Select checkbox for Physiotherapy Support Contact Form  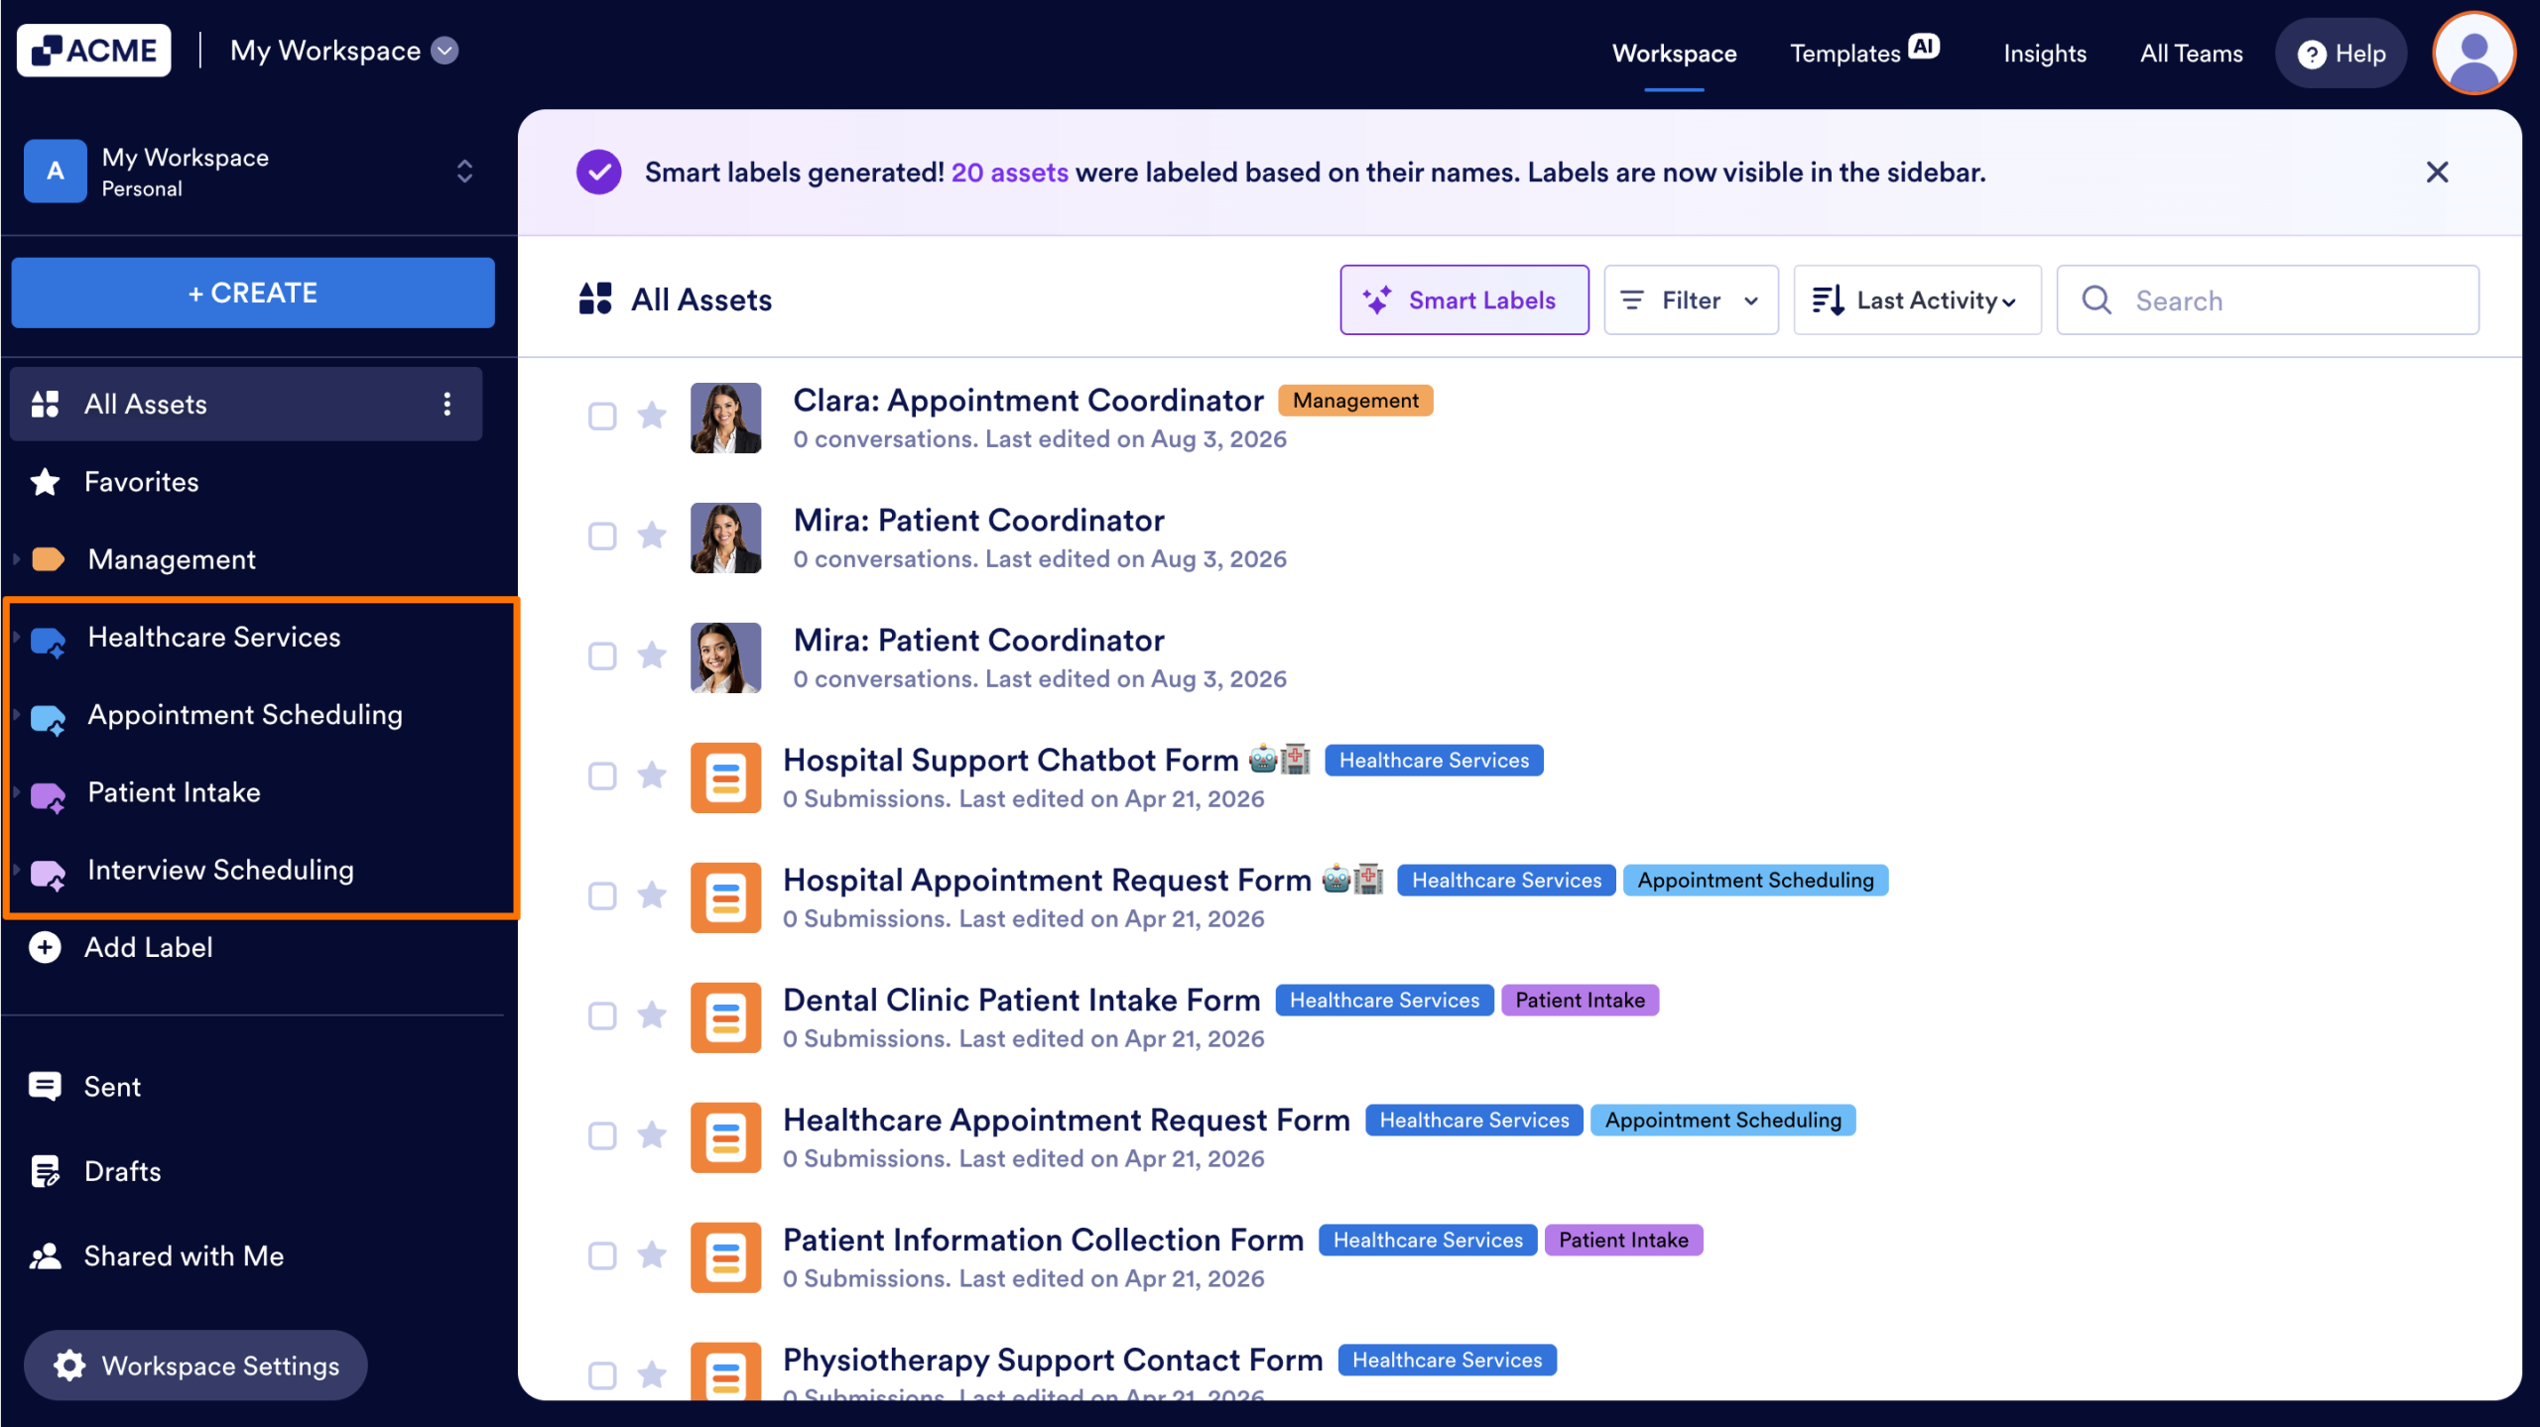(x=602, y=1375)
